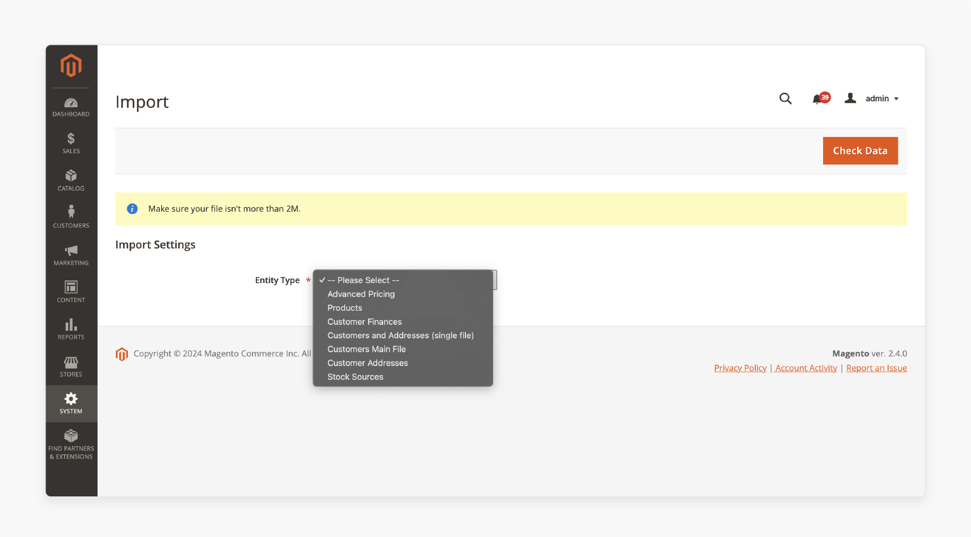Choose Stock Sources option

coord(403,377)
